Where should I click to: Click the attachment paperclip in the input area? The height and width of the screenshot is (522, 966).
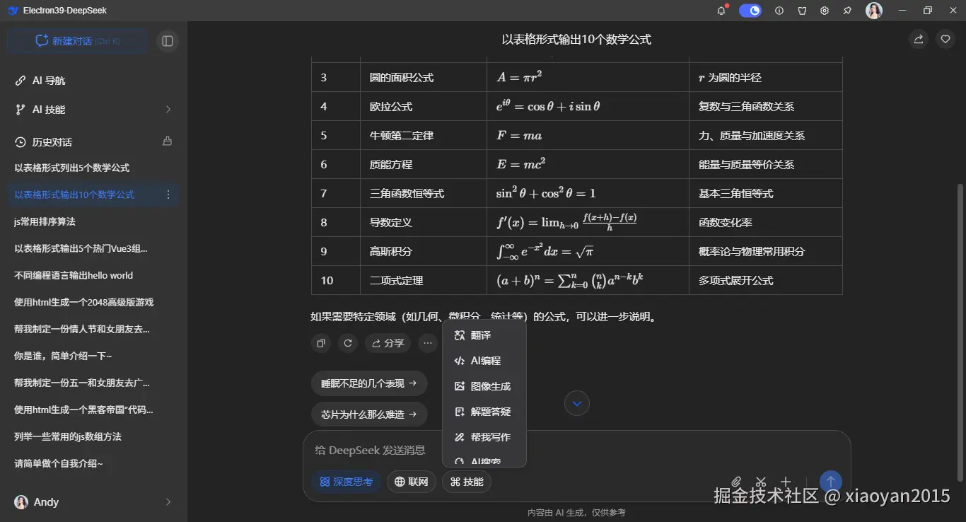point(736,481)
